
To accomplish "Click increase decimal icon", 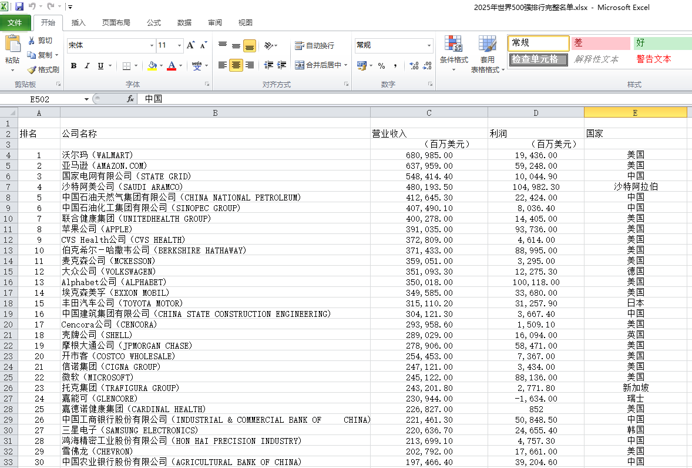I will [x=414, y=66].
